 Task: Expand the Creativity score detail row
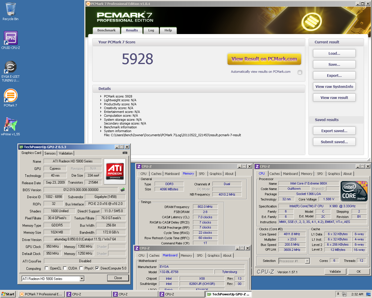pyautogui.click(x=101, y=108)
